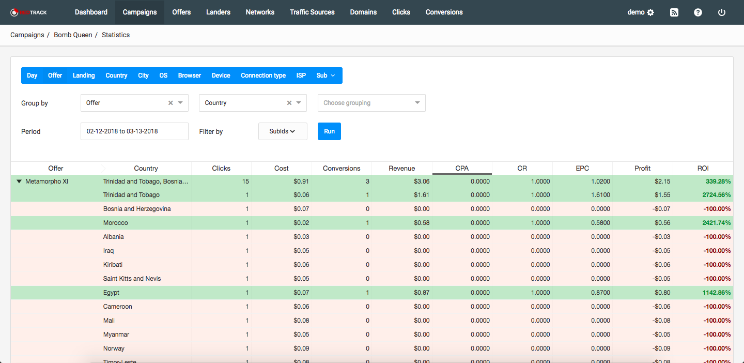Screen dimensions: 744x363
Task: Toggle the Day grouping button
Action: click(x=32, y=75)
